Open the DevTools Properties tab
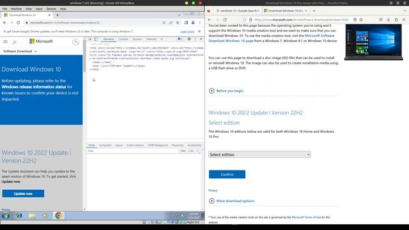Screen dimensions: 409x230 coord(178,145)
